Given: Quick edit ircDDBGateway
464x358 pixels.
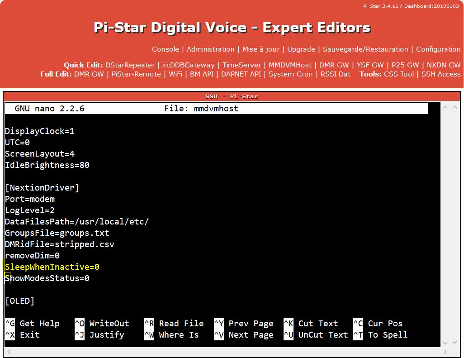Looking at the screenshot, I should pos(188,65).
